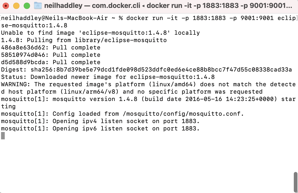298x193 pixels.
Task: Click the '486a8e636d62: Pull complete' line
Action: 51,48
